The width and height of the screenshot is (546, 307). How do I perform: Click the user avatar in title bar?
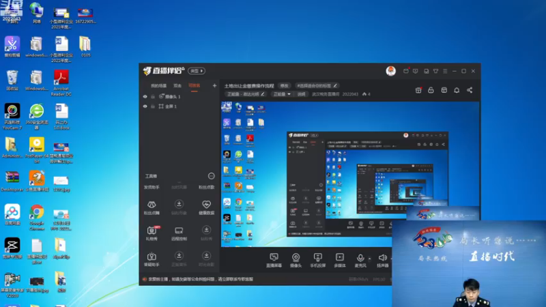point(390,71)
